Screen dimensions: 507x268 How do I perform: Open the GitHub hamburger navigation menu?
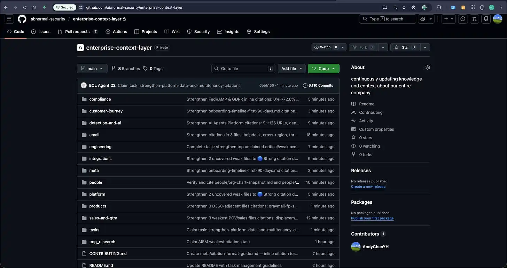click(x=9, y=19)
